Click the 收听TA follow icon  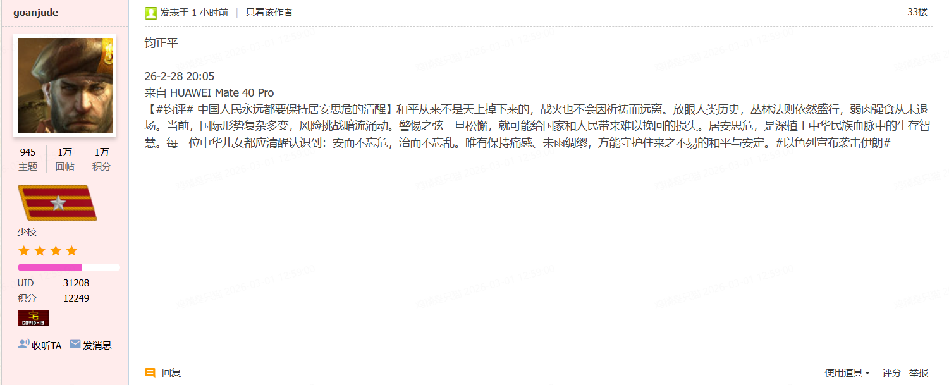coord(23,345)
